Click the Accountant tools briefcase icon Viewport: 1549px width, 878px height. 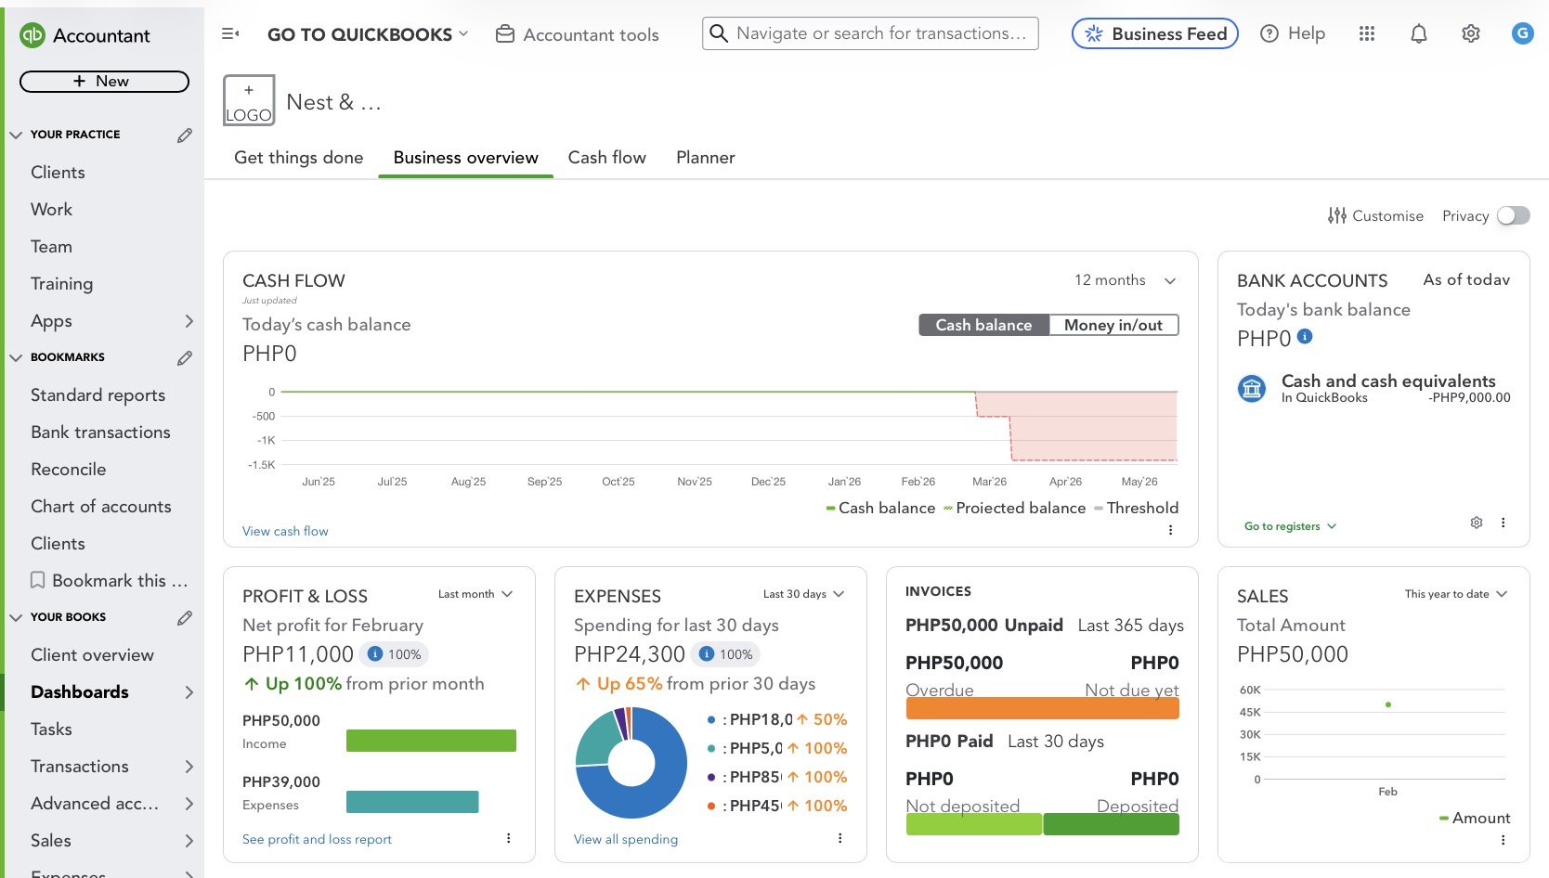coord(505,34)
